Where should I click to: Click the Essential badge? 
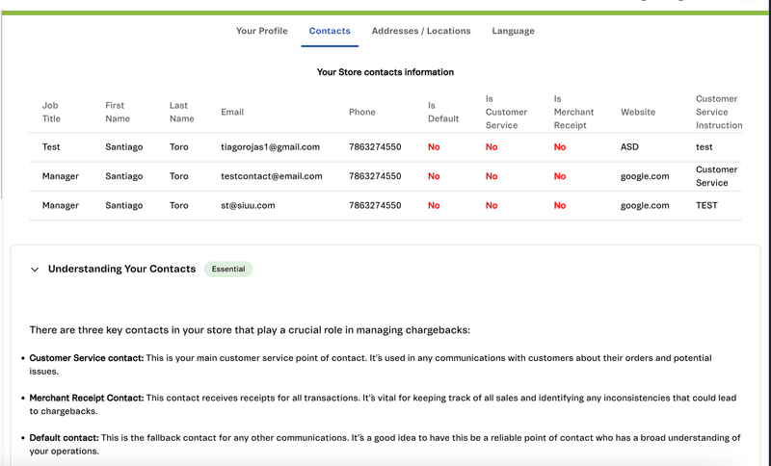pos(228,269)
